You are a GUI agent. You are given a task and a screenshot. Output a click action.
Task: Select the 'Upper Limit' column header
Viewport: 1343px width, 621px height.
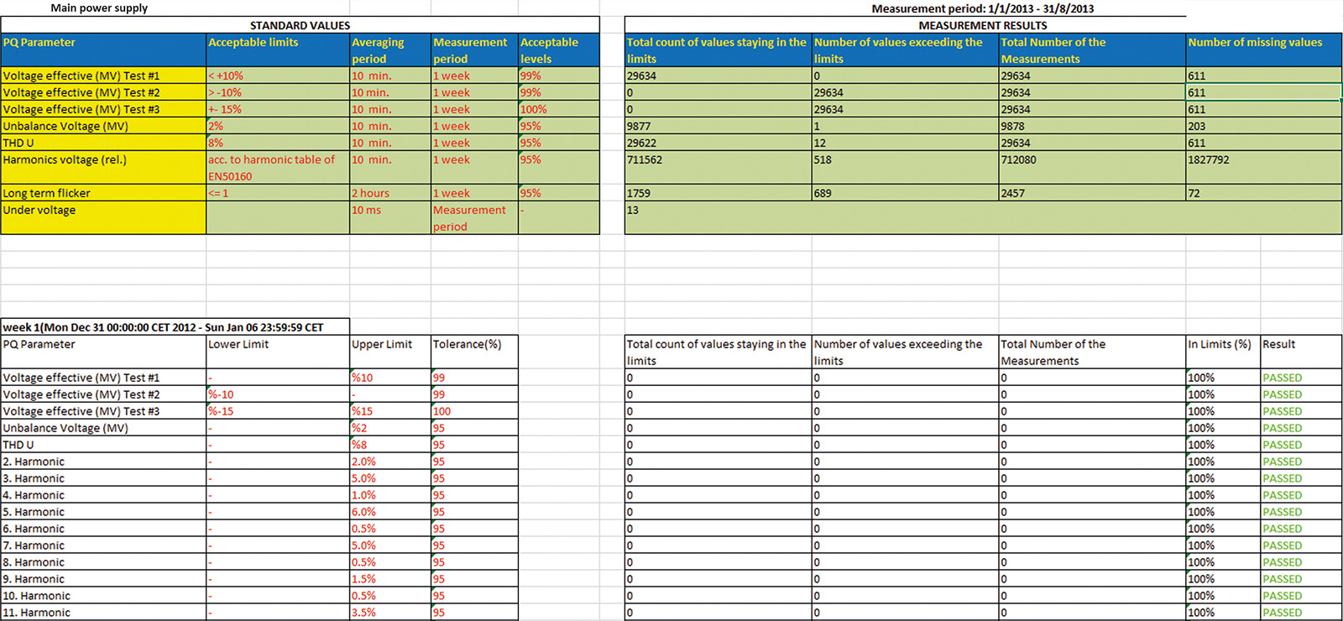[x=390, y=352]
